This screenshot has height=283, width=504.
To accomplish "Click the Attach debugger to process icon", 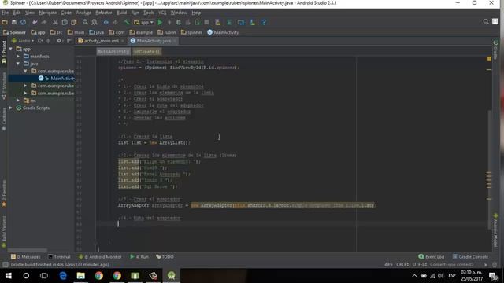I will 198,22.
